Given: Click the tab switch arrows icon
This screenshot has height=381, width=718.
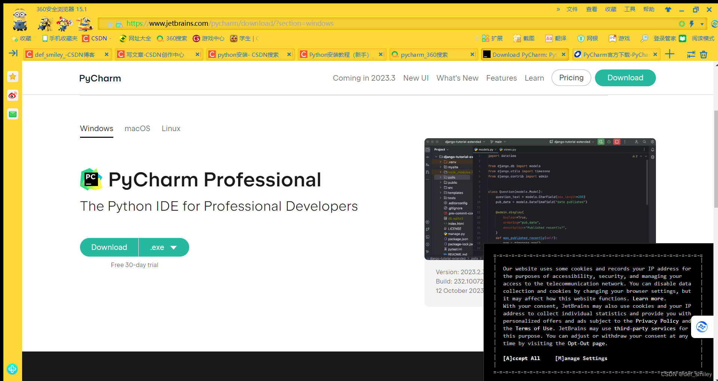Looking at the screenshot, I should (x=691, y=55).
